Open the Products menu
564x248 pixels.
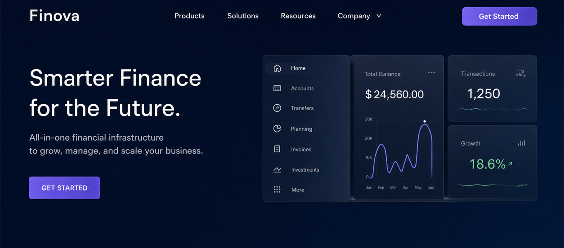point(189,16)
